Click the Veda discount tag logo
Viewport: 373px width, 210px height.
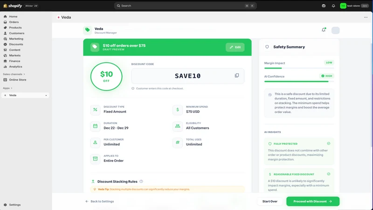(x=88, y=30)
